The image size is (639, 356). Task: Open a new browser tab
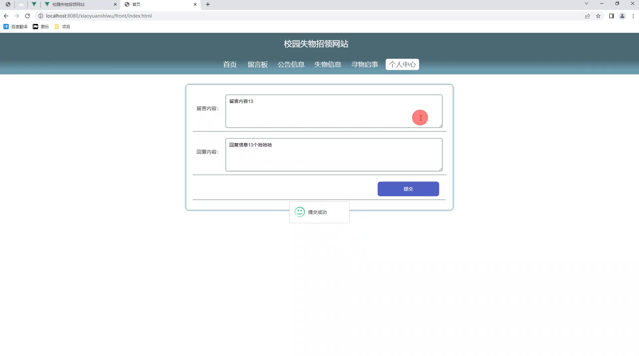tap(208, 4)
